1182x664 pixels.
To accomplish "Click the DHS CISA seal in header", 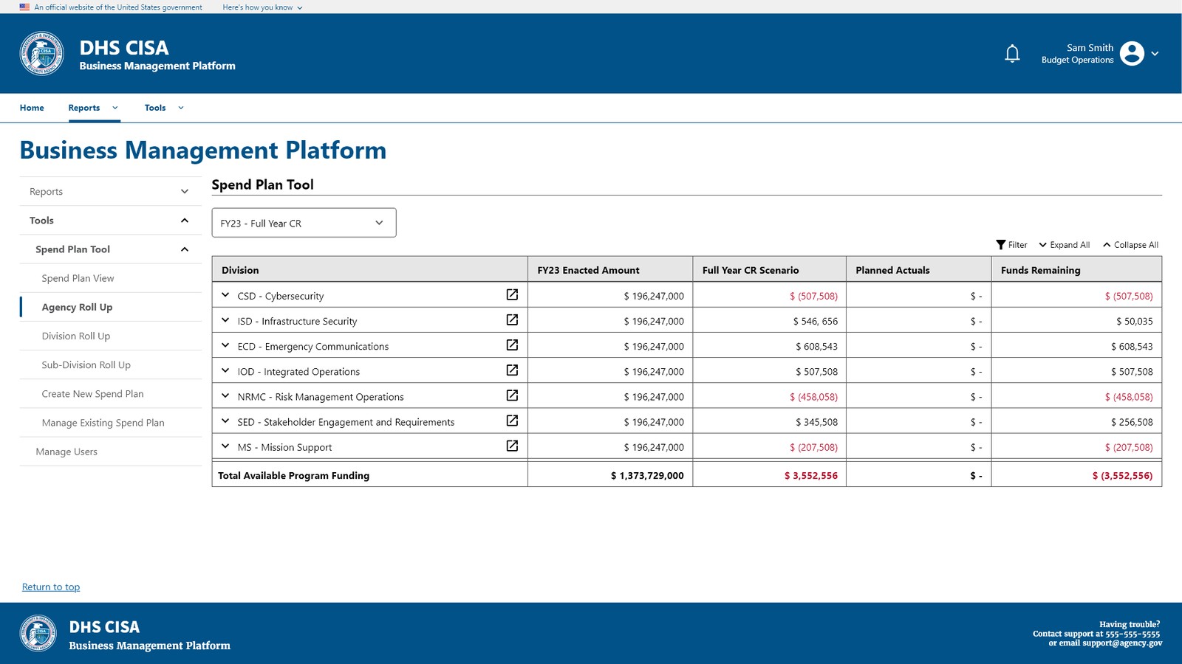I will (x=41, y=53).
